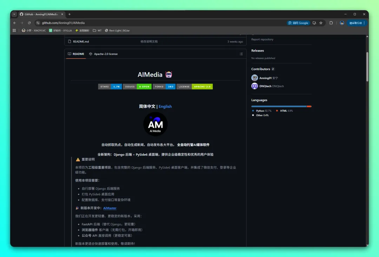Click Other 0.4% language entry
The width and height of the screenshot is (379, 257).
click(x=260, y=115)
